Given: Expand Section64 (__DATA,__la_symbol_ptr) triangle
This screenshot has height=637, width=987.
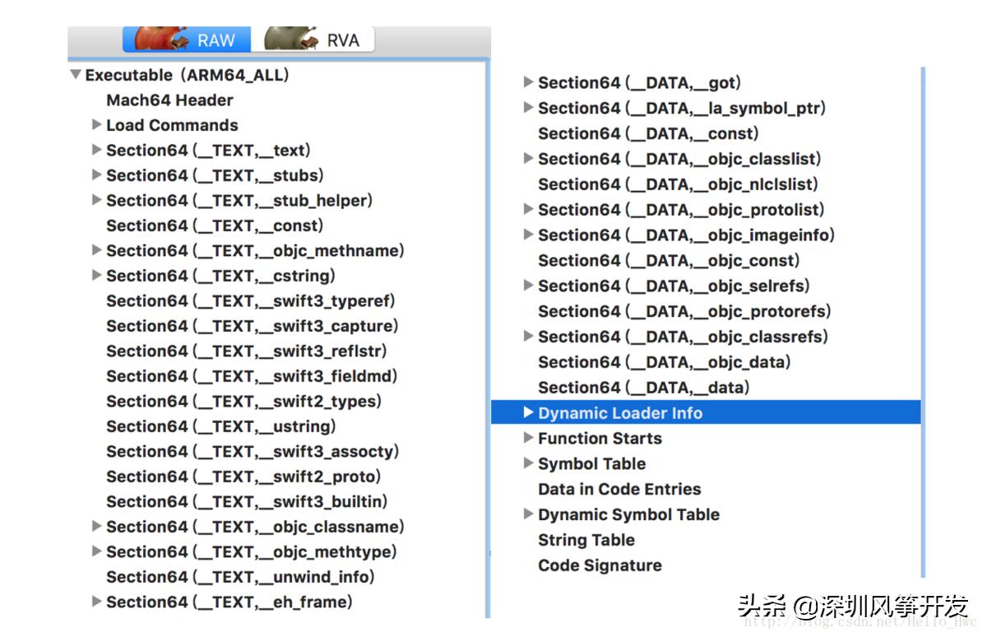Looking at the screenshot, I should pos(529,108).
